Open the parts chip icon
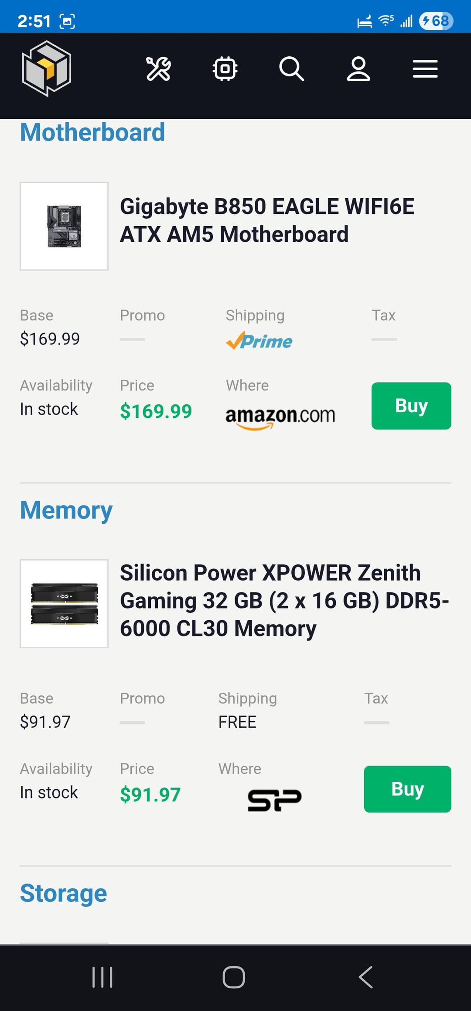This screenshot has height=1011, width=471. pos(225,69)
